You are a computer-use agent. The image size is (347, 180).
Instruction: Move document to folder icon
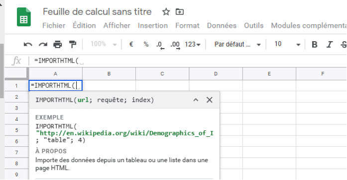point(180,12)
